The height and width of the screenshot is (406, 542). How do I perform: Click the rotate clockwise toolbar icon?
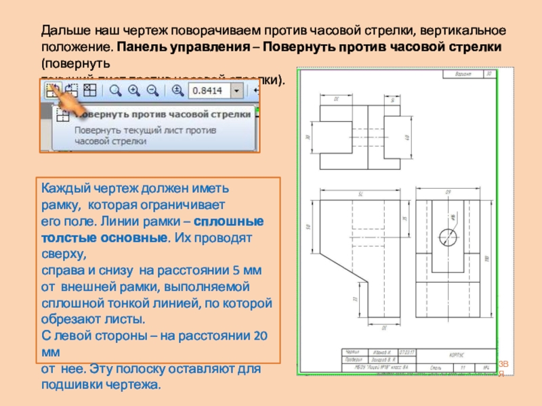tap(72, 91)
